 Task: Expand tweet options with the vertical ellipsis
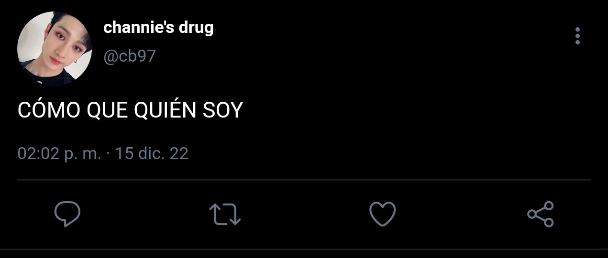point(577,36)
